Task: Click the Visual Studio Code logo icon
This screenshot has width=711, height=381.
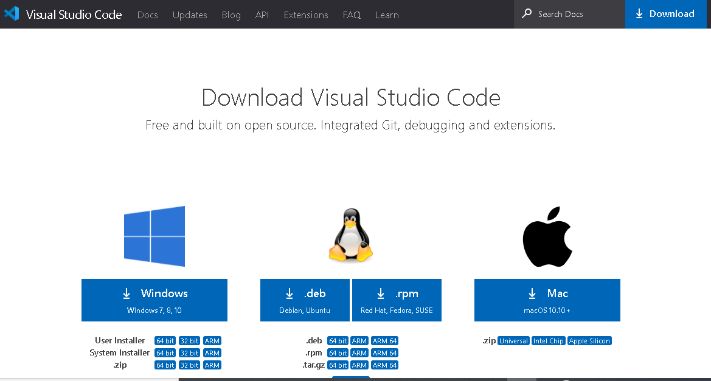Action: [x=12, y=13]
